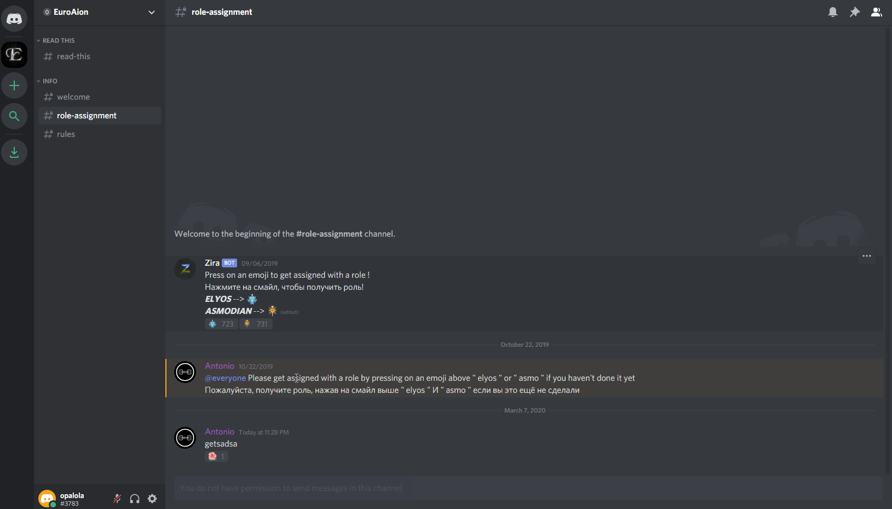
Task: Click the Asmodian reaction with 731
Action: (x=256, y=324)
